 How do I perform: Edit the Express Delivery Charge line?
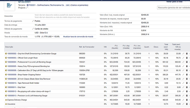183,100
